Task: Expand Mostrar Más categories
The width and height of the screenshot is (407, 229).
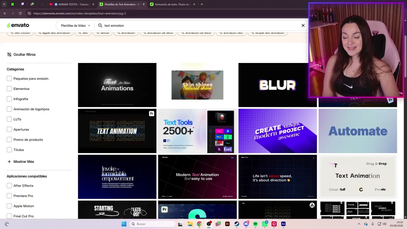Action: coord(21,162)
